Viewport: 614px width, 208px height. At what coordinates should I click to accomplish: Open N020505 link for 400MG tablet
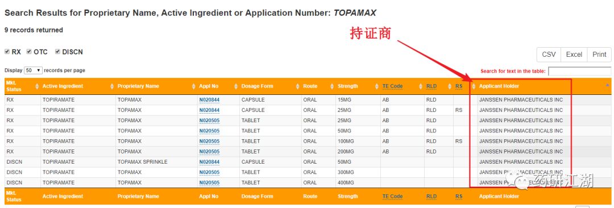click(209, 182)
